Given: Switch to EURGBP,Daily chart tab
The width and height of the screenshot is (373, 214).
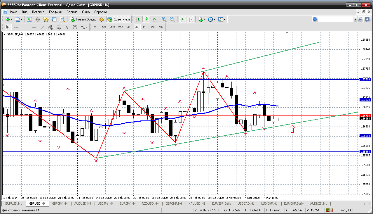Looking at the screenshot, I should point(222,203).
